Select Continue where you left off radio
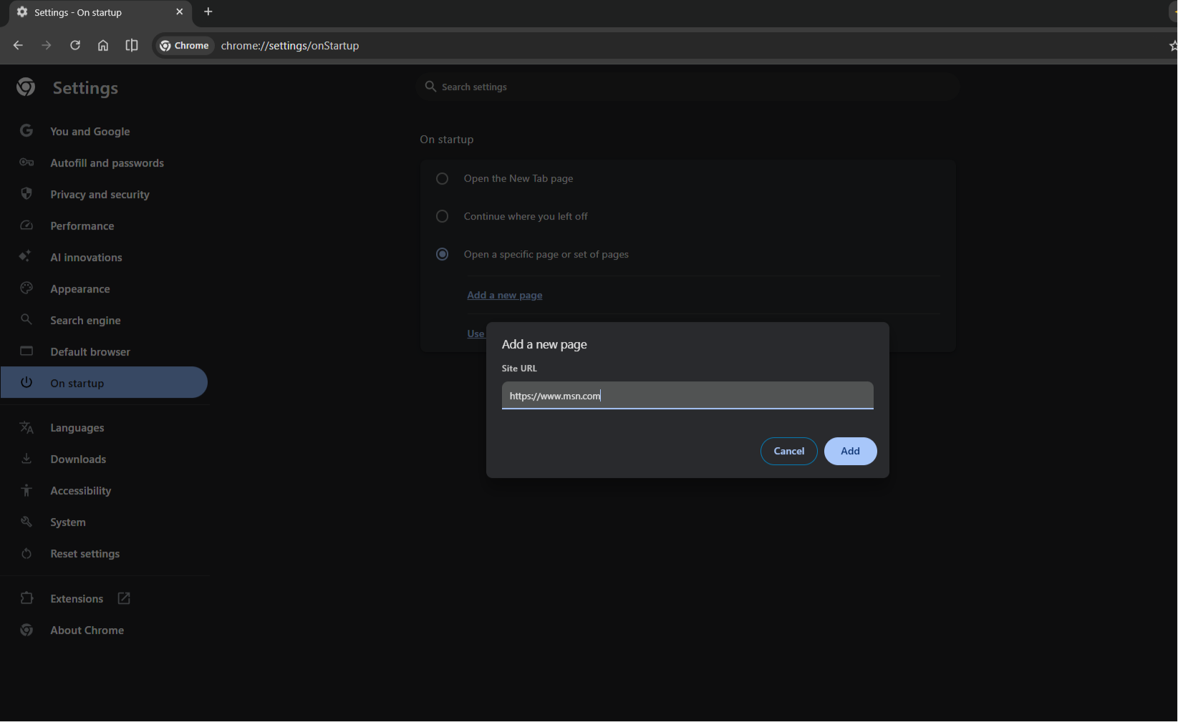Screen dimensions: 1178x722 point(442,216)
